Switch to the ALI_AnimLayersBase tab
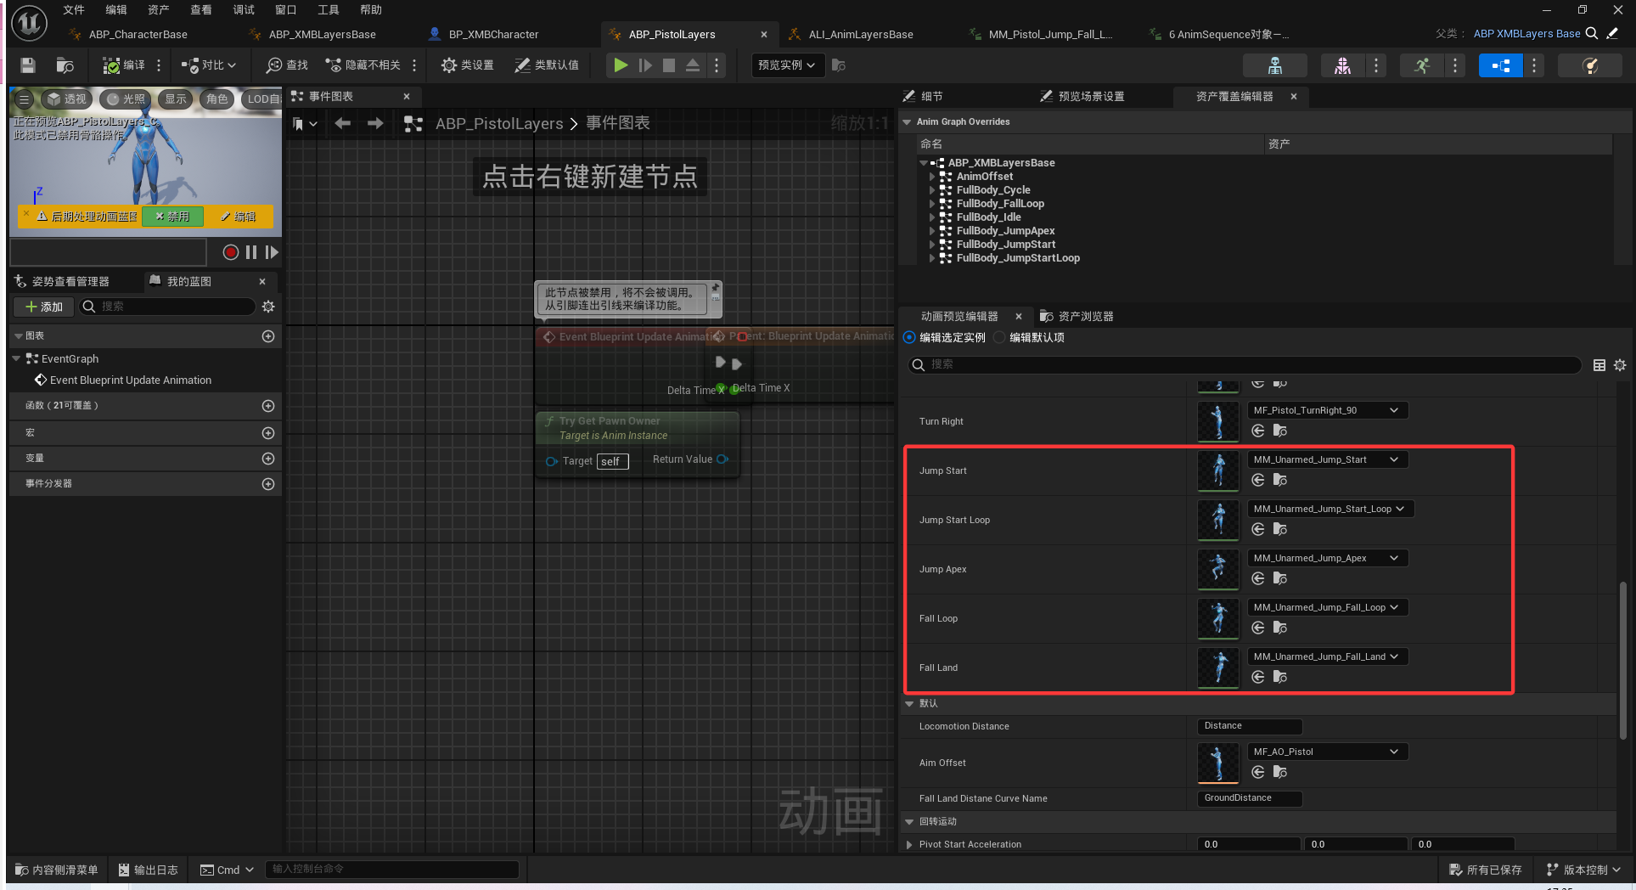This screenshot has width=1636, height=890. tap(861, 34)
